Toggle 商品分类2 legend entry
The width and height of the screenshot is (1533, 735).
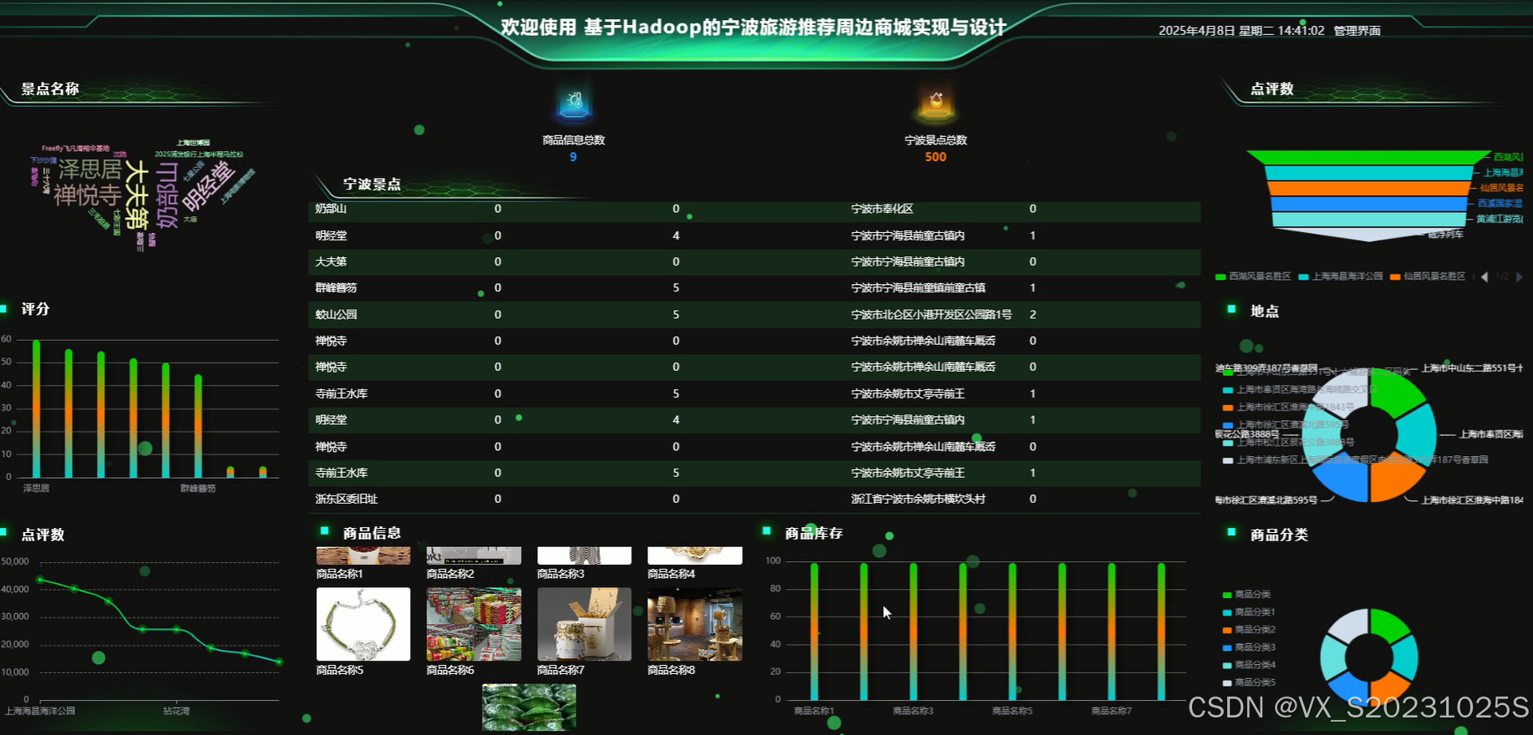[1249, 630]
